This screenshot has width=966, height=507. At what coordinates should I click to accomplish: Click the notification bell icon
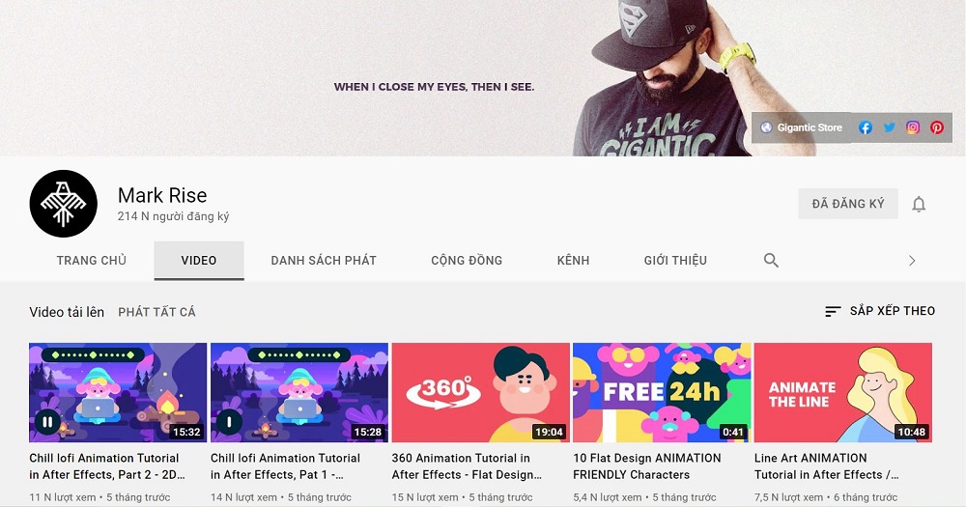tap(919, 204)
